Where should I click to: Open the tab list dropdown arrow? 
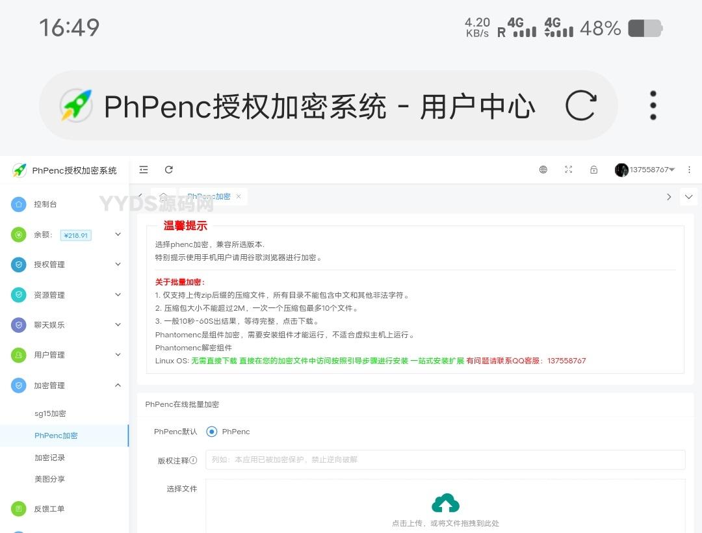pyautogui.click(x=688, y=197)
